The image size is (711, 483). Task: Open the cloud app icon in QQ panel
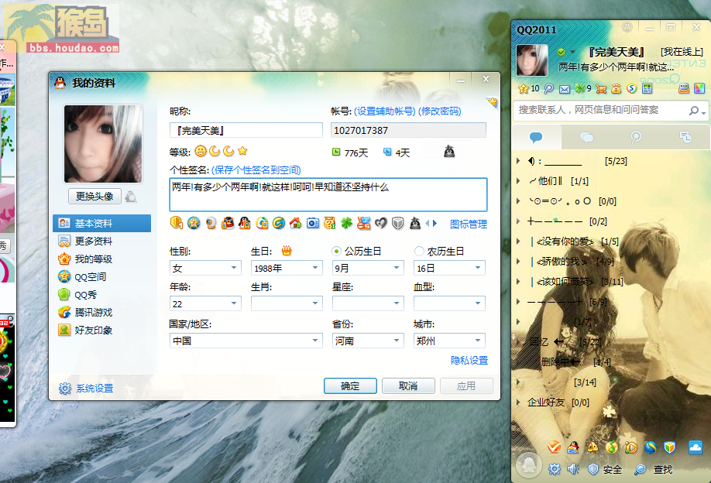coord(696,447)
